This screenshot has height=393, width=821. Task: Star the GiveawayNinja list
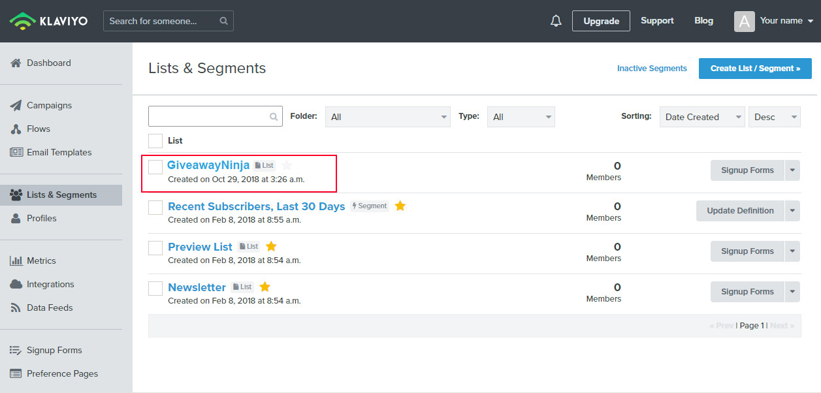[286, 165]
